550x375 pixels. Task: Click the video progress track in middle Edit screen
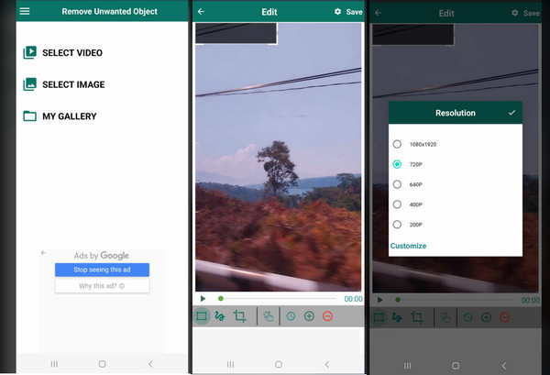coord(277,299)
